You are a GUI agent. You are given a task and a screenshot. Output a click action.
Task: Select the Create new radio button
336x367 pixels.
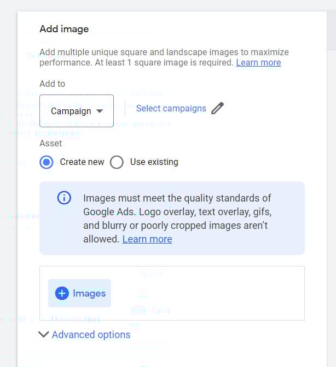tap(47, 162)
